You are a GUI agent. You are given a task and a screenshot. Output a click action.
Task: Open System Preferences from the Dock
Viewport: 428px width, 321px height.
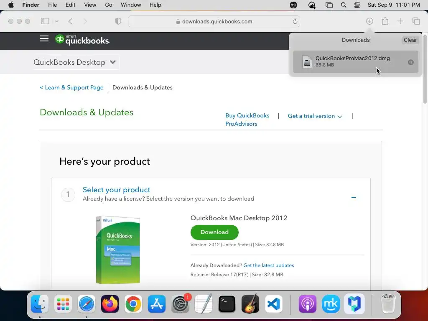click(180, 304)
